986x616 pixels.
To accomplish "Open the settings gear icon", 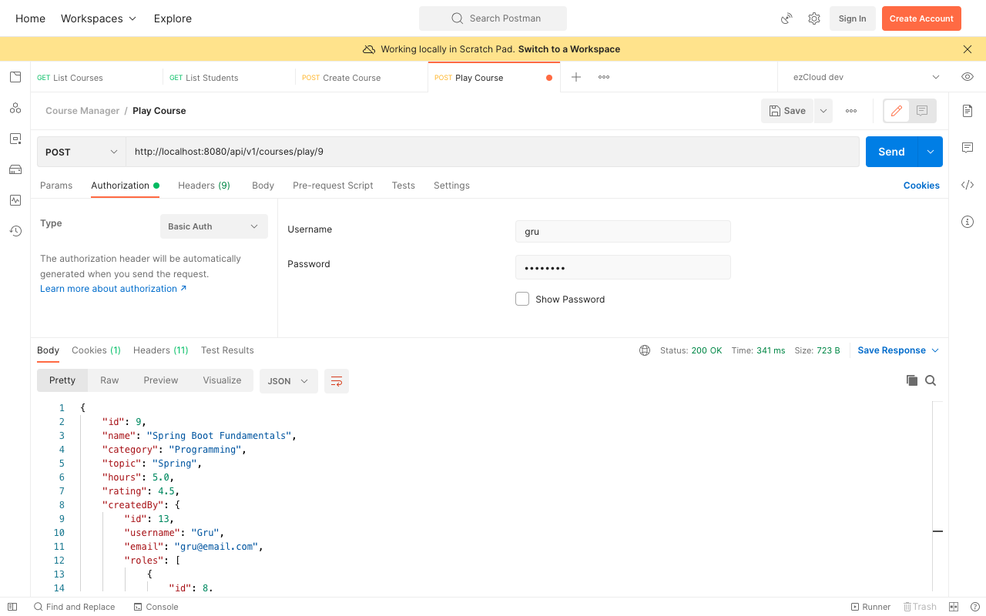I will [x=814, y=18].
